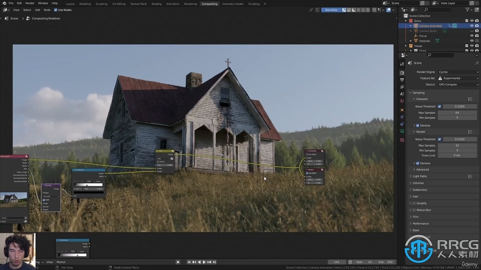Viewport: 481px width, 270px height.
Task: Switch to the Geometry Nodes workspace tab
Action: point(233,4)
